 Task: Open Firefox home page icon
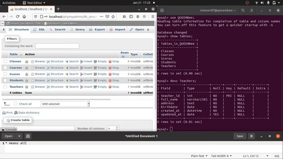pos(24,17)
